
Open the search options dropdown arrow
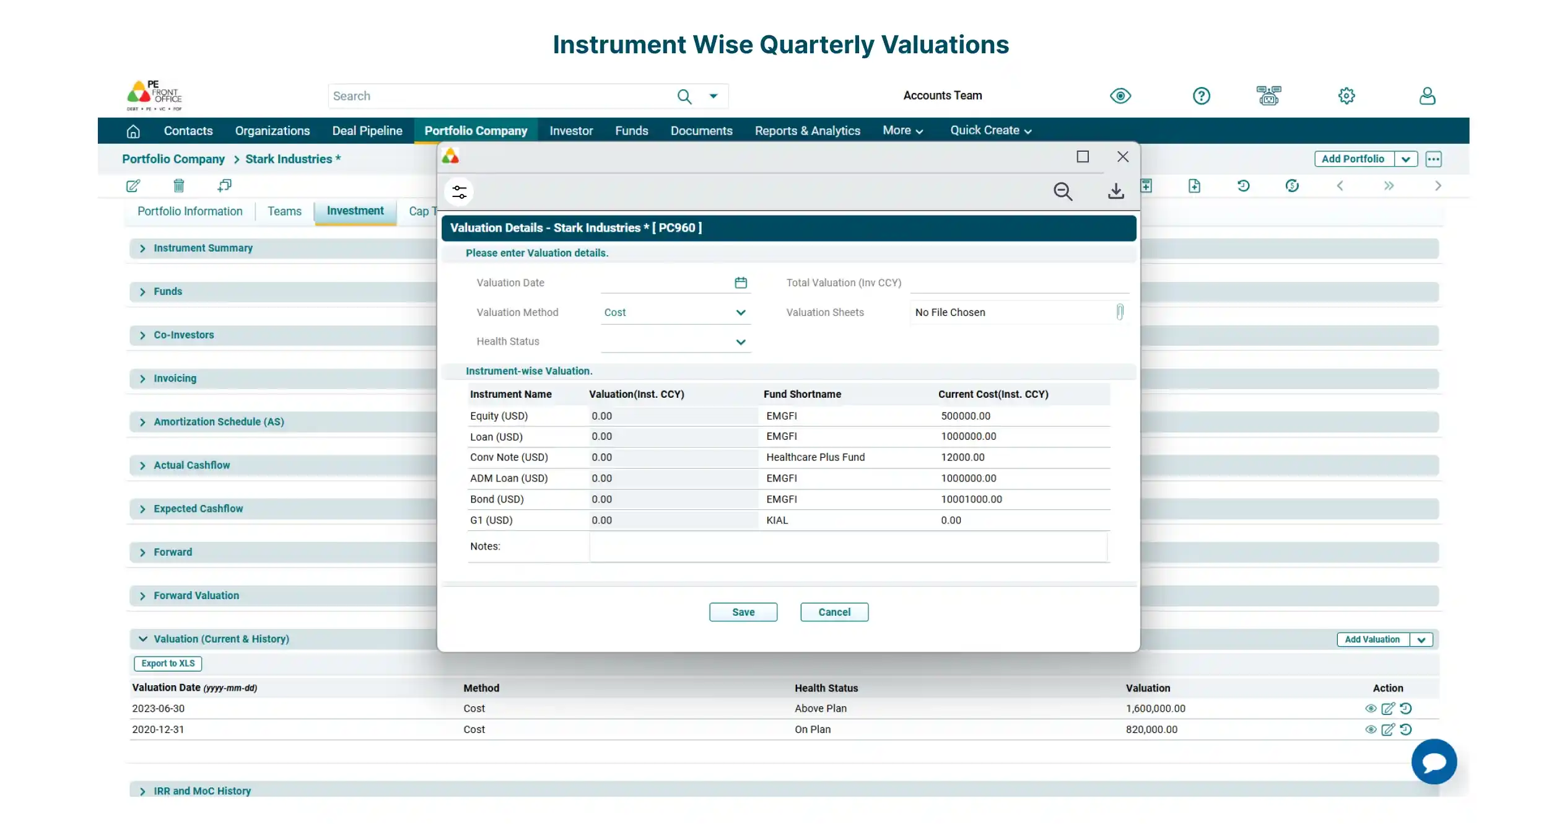714,96
